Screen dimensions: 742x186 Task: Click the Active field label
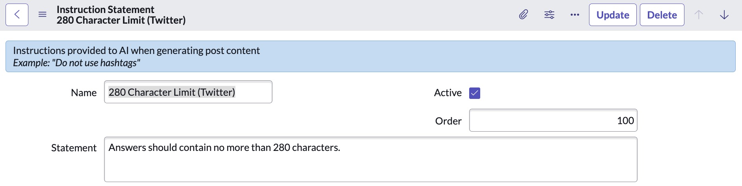(447, 93)
